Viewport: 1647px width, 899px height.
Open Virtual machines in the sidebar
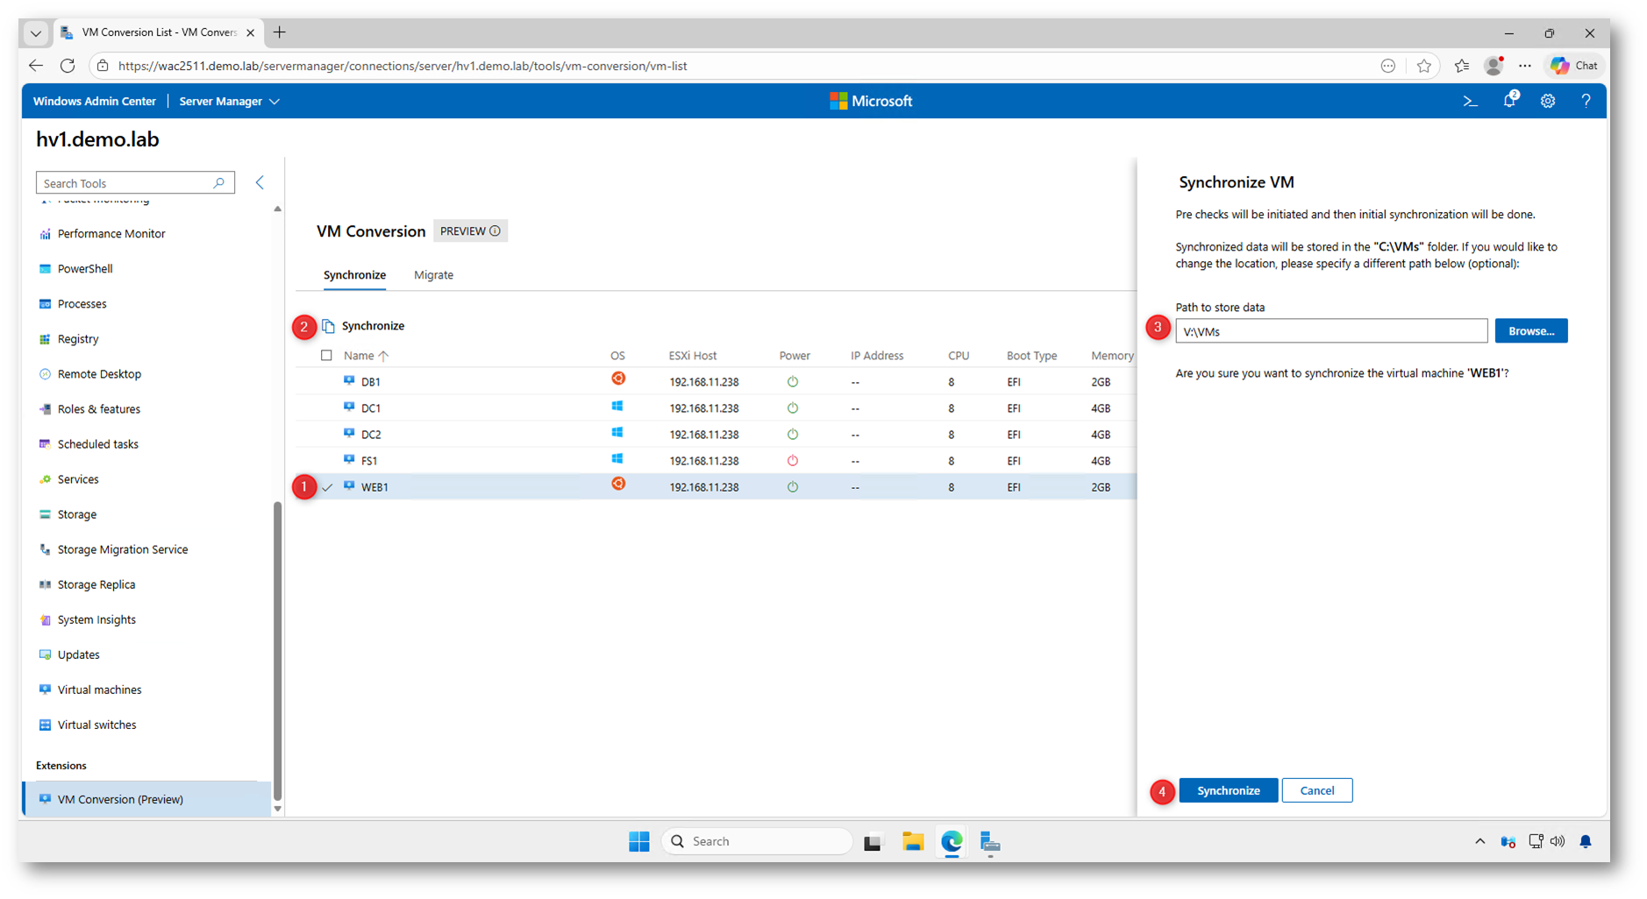pos(99,690)
